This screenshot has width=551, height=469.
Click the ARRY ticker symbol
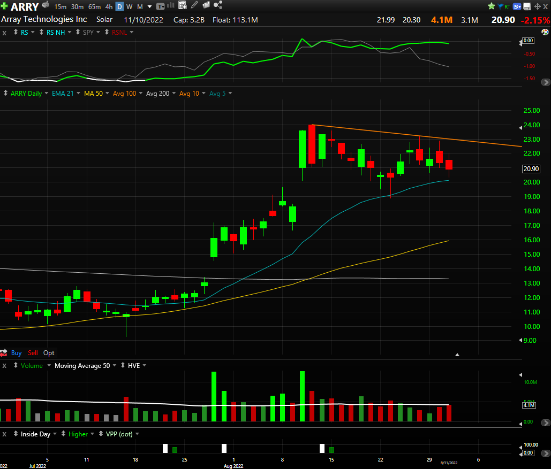coord(25,6)
